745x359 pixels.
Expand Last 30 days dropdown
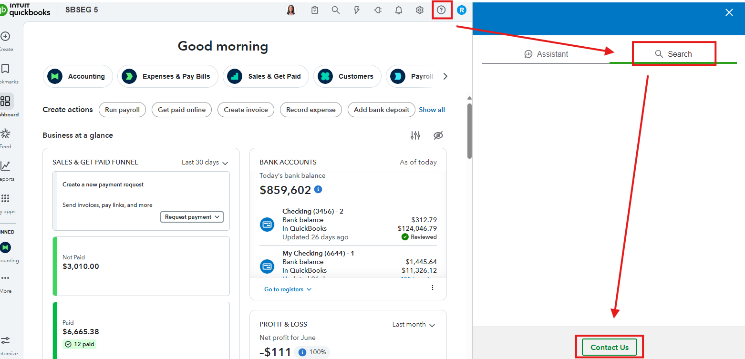205,163
